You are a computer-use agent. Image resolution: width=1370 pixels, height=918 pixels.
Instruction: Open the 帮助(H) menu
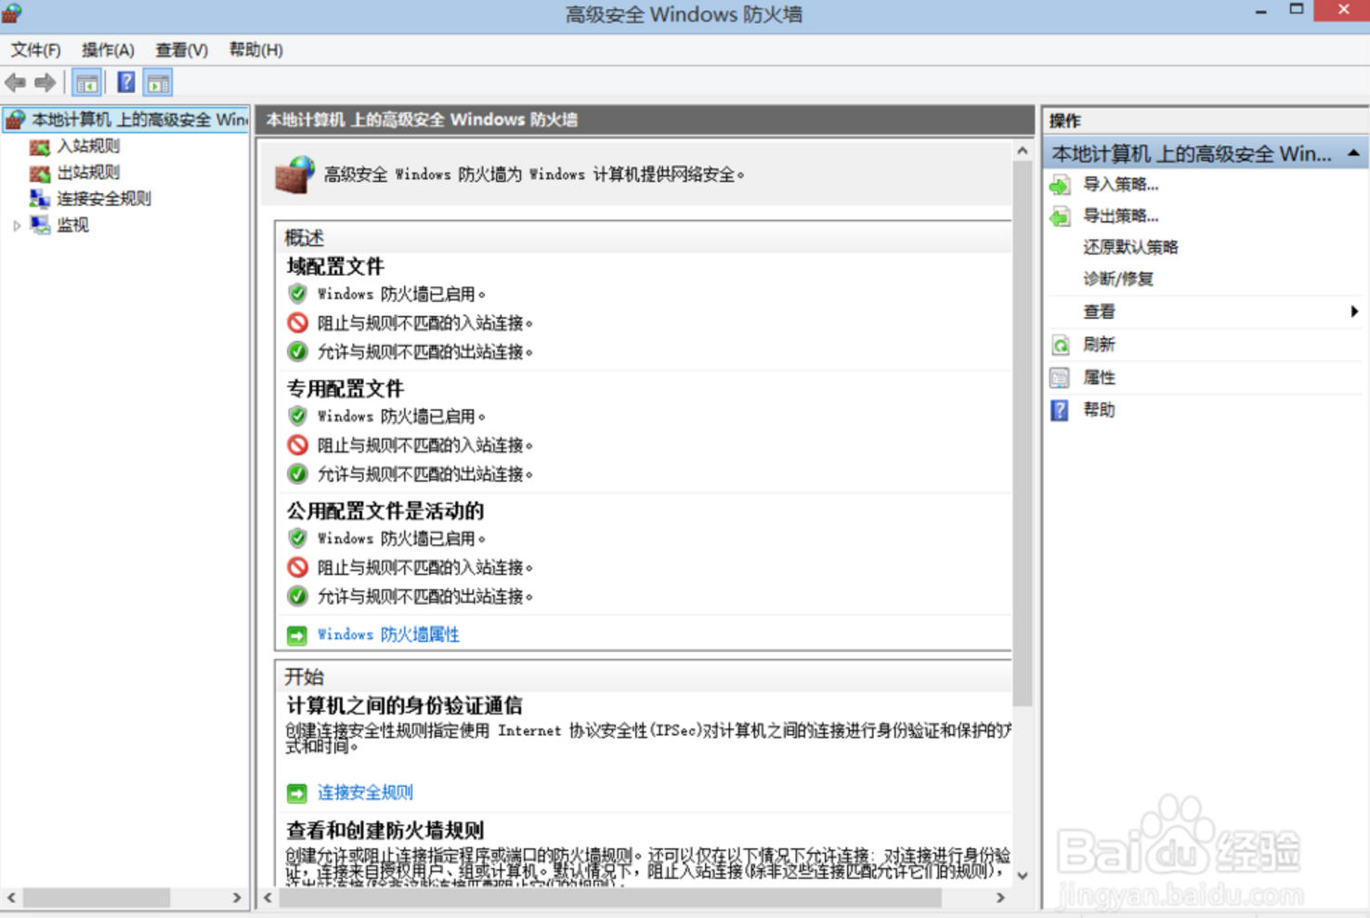[255, 49]
